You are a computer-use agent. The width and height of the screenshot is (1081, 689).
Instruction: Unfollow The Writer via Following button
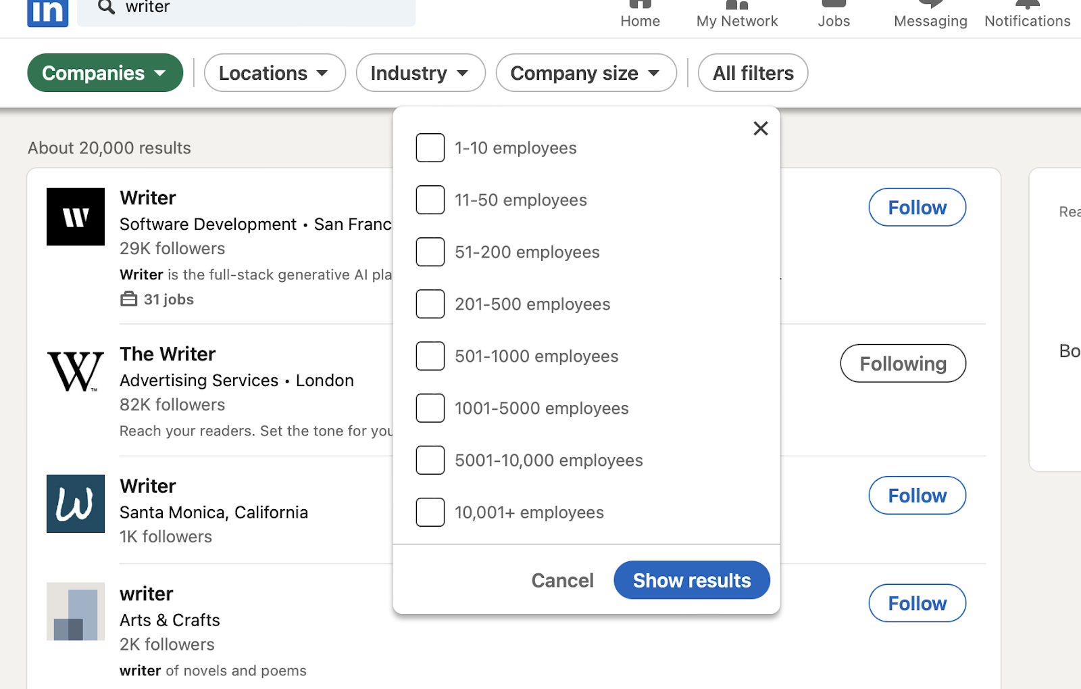coord(903,363)
